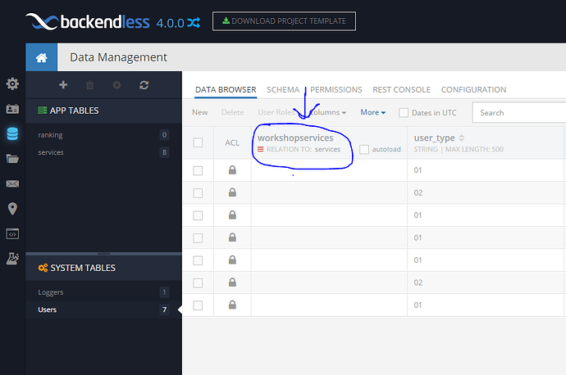The width and height of the screenshot is (566, 375).
Task: Open the Users section icon in sidebar
Action: [12, 109]
